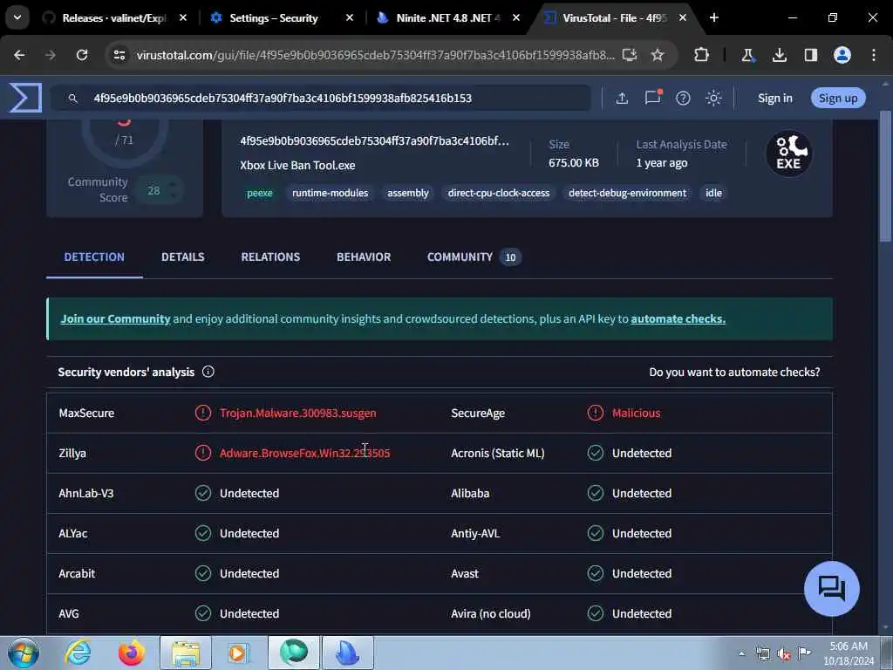
Task: Open the browser profile avatar icon
Action: [842, 55]
